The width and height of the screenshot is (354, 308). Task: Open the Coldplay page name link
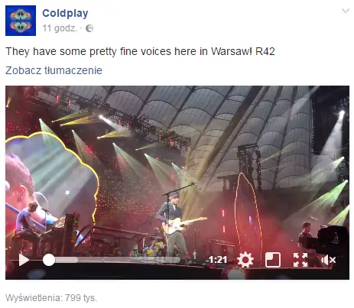(65, 13)
